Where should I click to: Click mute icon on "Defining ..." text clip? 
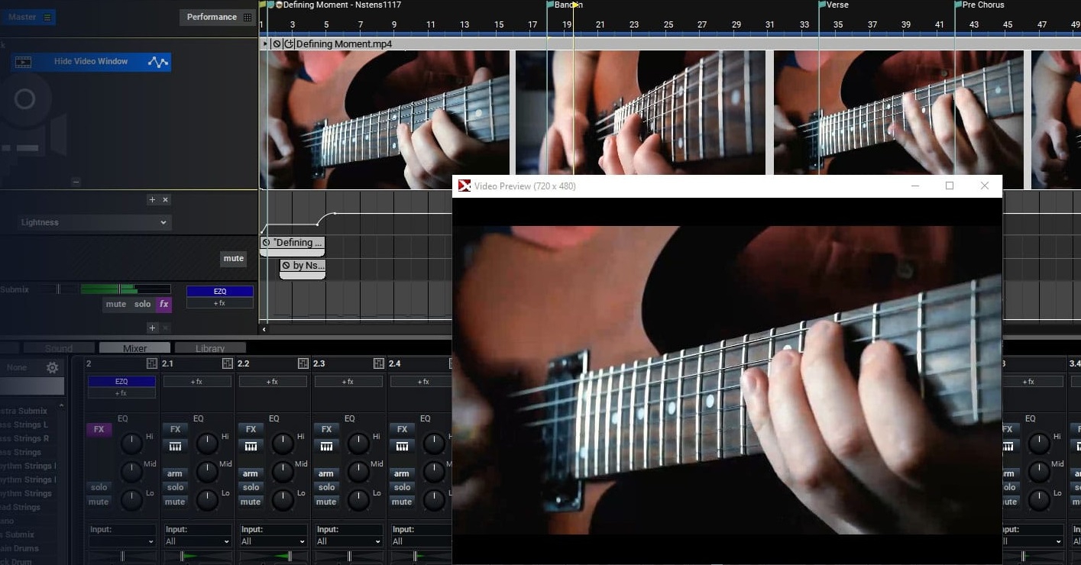267,243
